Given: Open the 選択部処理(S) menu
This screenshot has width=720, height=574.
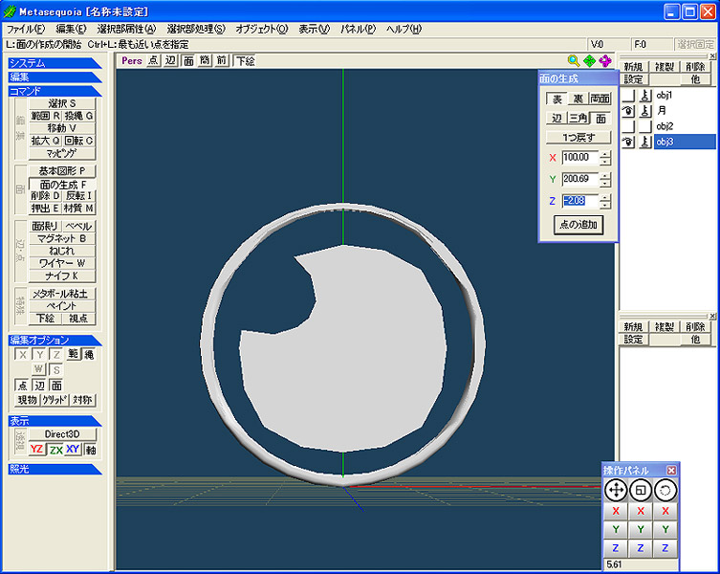Looking at the screenshot, I should pos(196,29).
